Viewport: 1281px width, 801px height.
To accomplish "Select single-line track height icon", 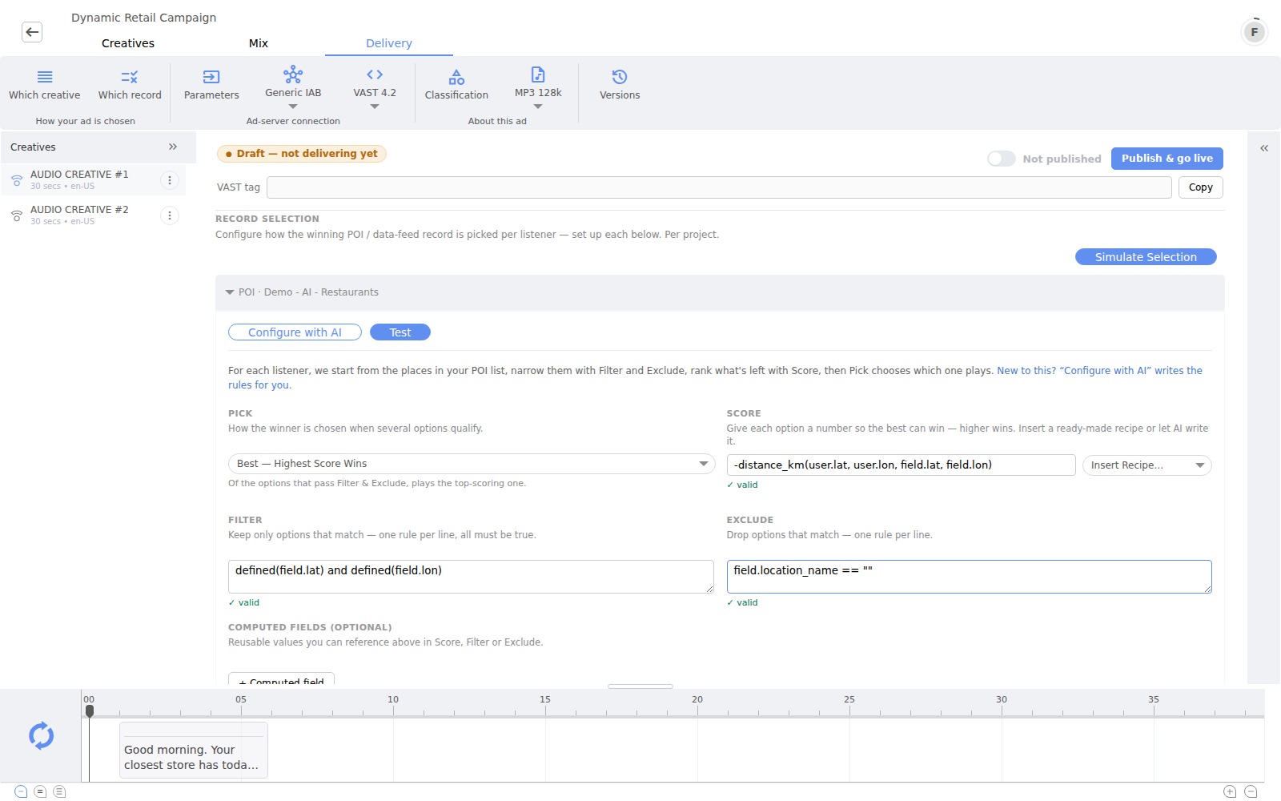I will pos(21,791).
